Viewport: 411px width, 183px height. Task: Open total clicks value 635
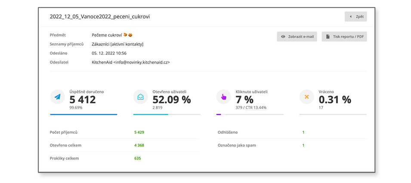click(x=137, y=158)
